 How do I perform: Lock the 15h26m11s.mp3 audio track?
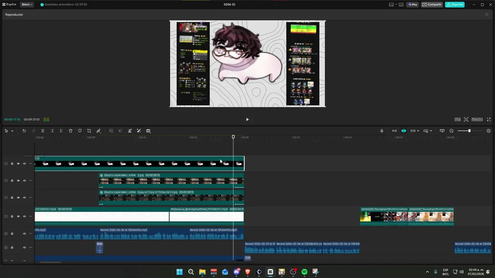(x=12, y=233)
